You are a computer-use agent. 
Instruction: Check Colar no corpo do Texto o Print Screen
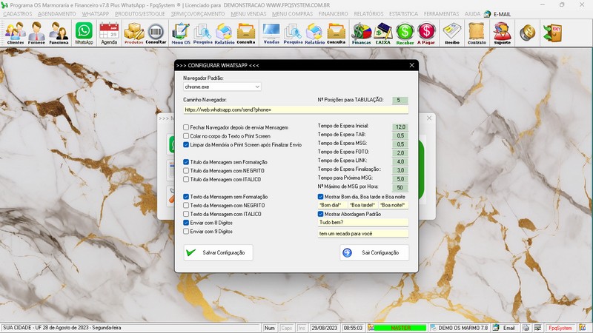pyautogui.click(x=186, y=136)
